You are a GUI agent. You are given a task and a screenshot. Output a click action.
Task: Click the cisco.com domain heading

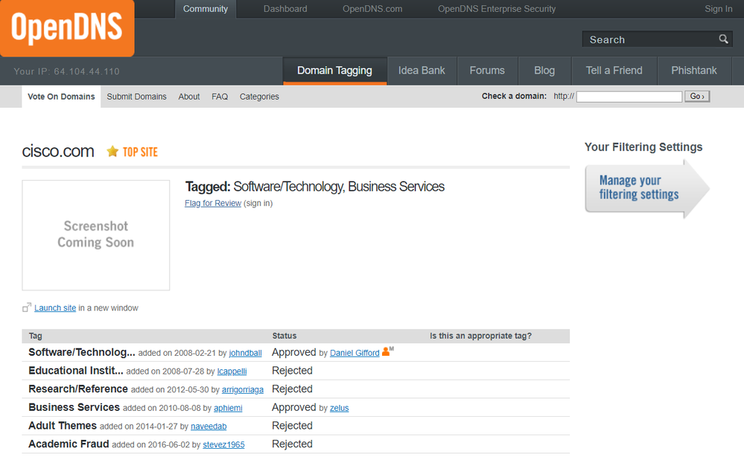[x=58, y=151]
